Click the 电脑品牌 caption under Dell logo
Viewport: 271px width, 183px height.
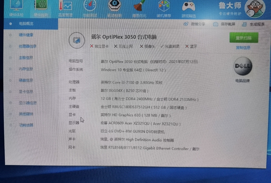coord(243,81)
